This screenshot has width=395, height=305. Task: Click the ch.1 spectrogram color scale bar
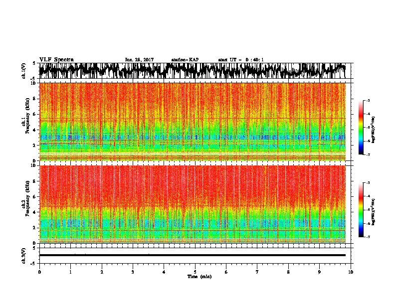point(361,128)
